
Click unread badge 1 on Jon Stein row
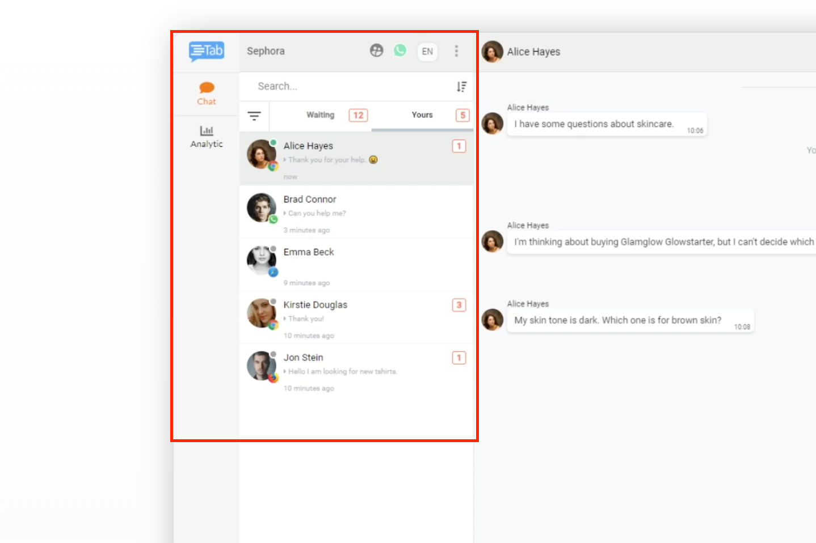[459, 358]
